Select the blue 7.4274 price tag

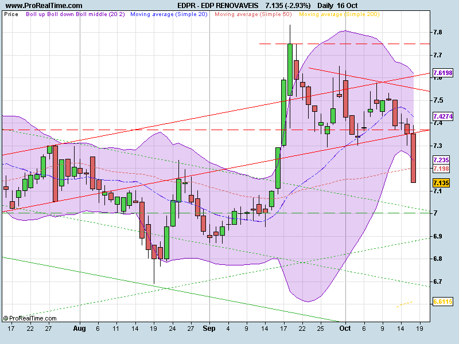pyautogui.click(x=442, y=116)
